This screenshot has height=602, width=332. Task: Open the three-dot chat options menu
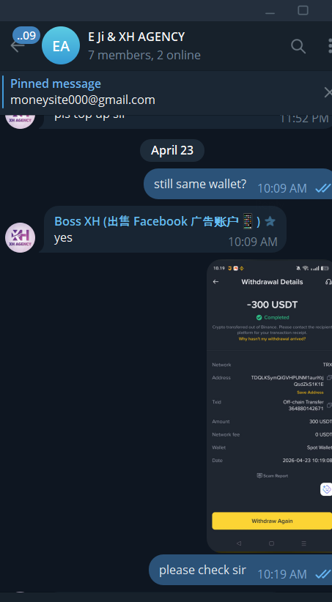330,46
